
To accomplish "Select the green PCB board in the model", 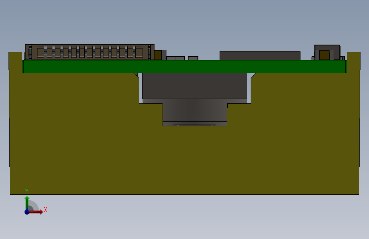I will (x=185, y=66).
